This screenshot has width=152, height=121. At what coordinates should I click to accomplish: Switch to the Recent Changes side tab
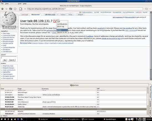(x=150, y=92)
